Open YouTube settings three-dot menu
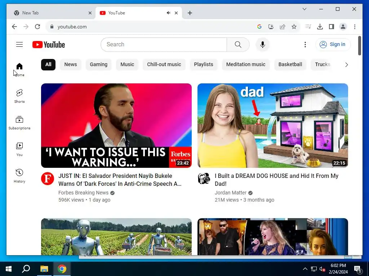Image resolution: width=369 pixels, height=276 pixels. (305, 45)
